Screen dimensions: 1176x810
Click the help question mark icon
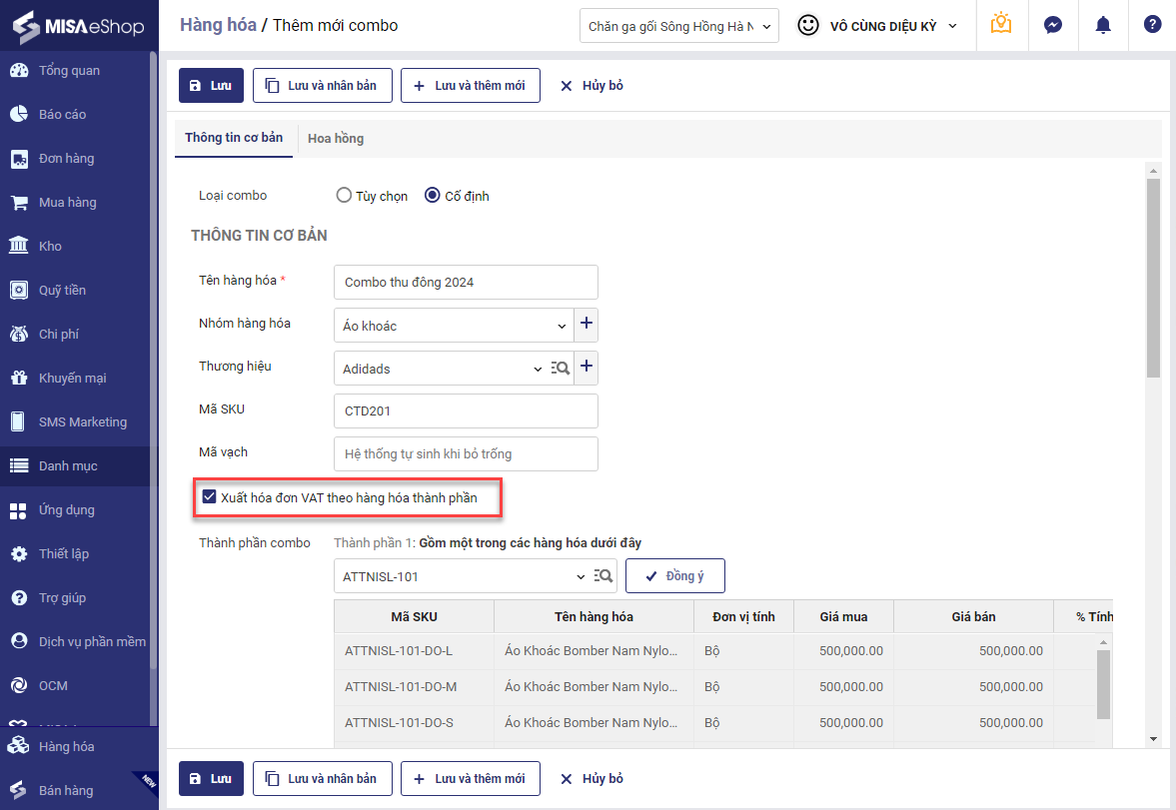click(x=1152, y=26)
